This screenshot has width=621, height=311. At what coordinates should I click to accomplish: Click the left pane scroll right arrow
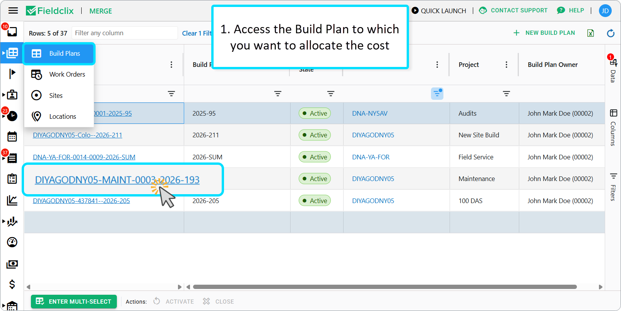coord(179,287)
